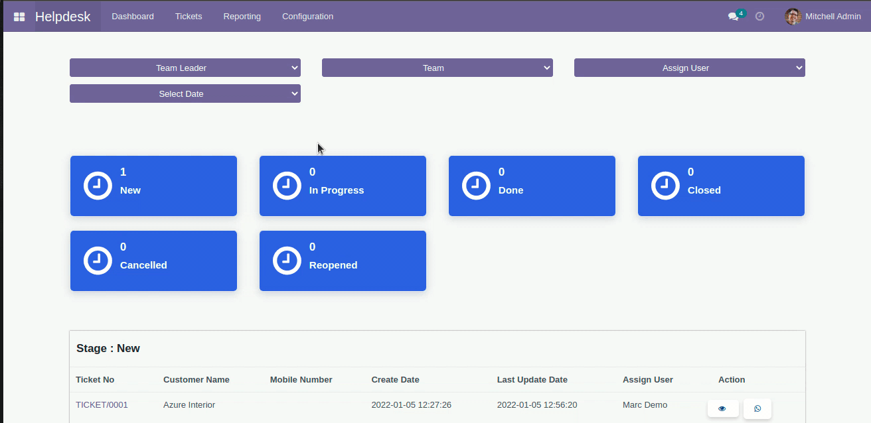This screenshot has height=423, width=871.
Task: Expand the Assign User dropdown
Action: [690, 68]
